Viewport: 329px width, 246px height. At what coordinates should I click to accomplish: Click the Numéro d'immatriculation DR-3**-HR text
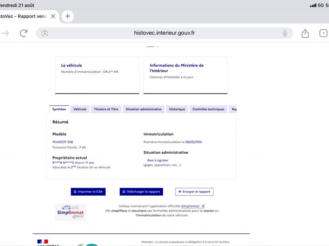(x=90, y=72)
